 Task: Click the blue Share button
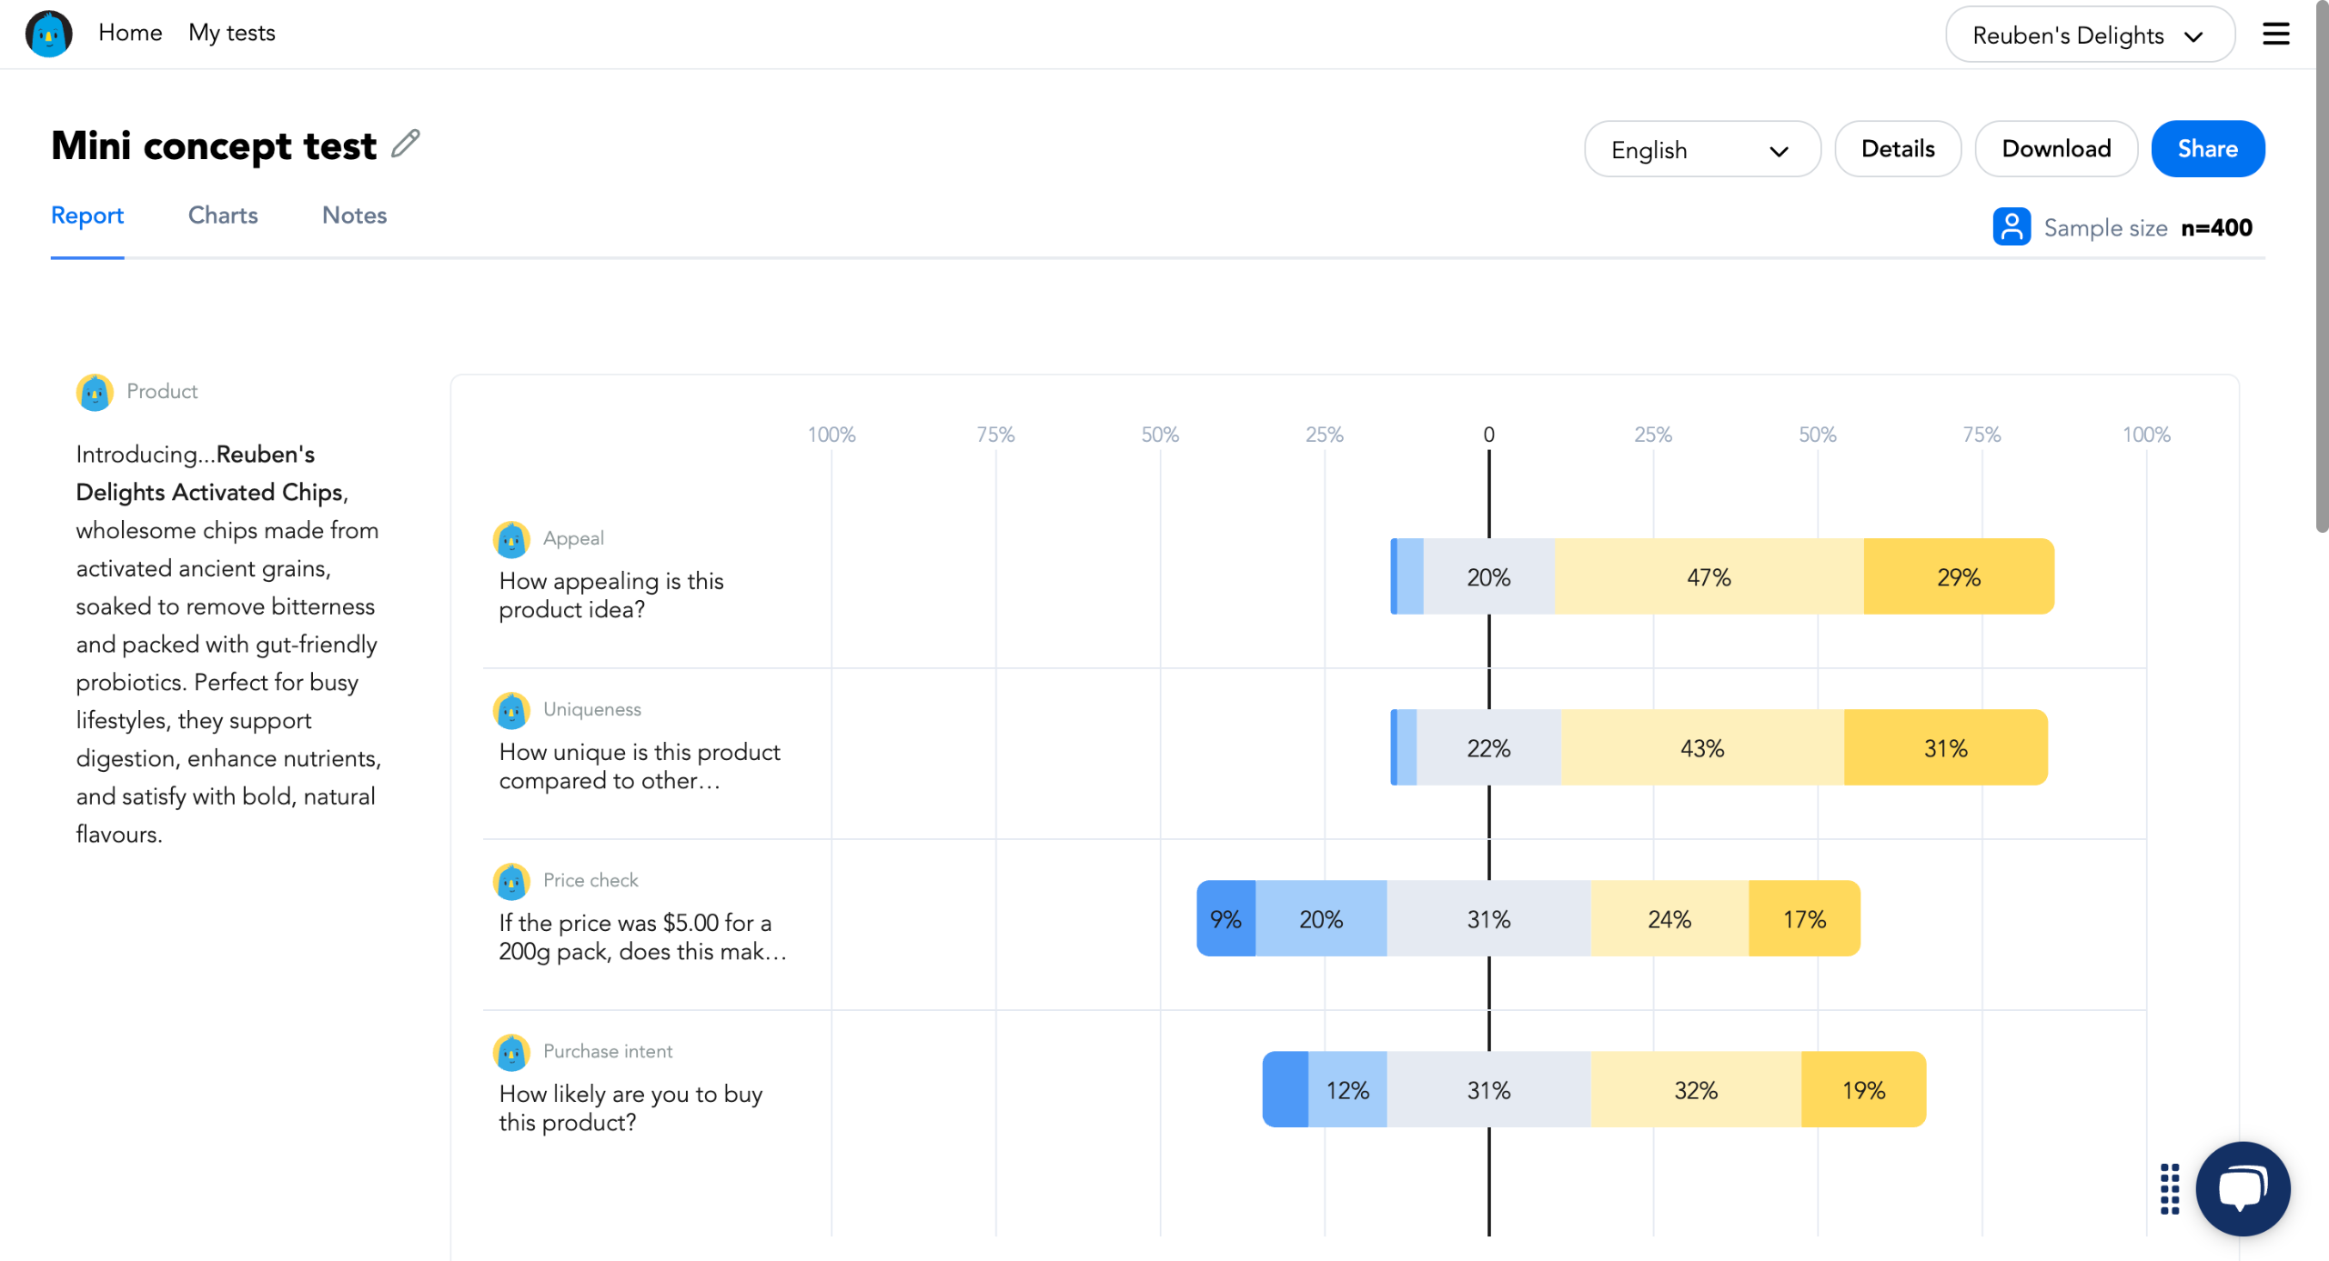tap(2207, 149)
